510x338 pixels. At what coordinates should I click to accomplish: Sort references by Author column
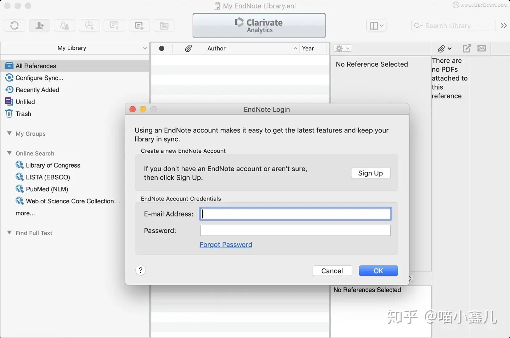tap(252, 49)
